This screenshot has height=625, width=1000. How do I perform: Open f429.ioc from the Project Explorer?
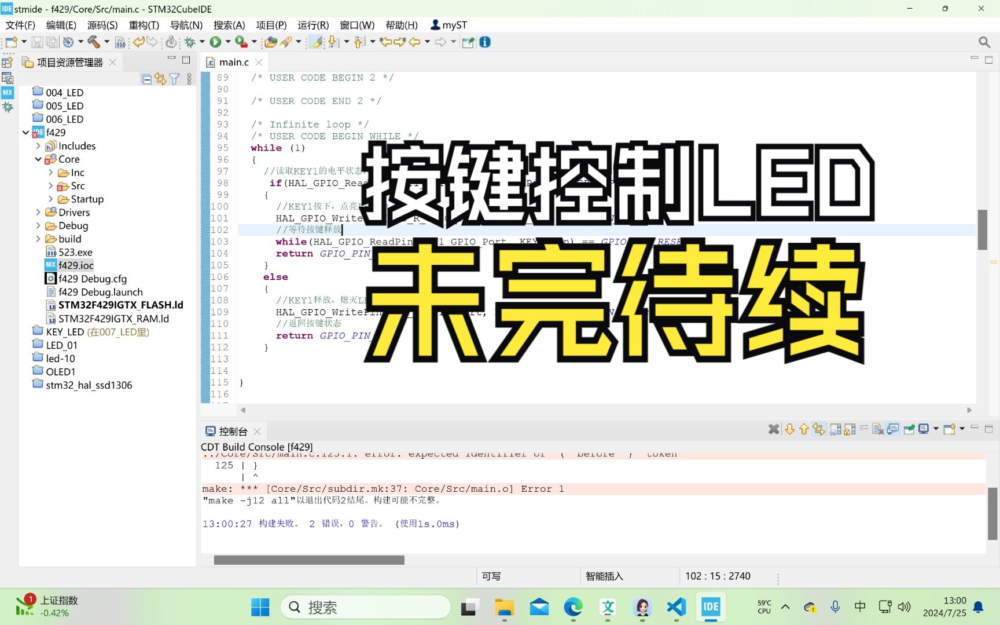tap(76, 265)
